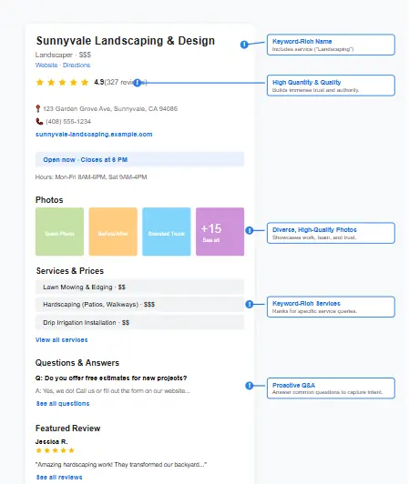This screenshot has height=484, width=409.
Task: Click the Questions & Answers heading
Action: [x=77, y=363]
